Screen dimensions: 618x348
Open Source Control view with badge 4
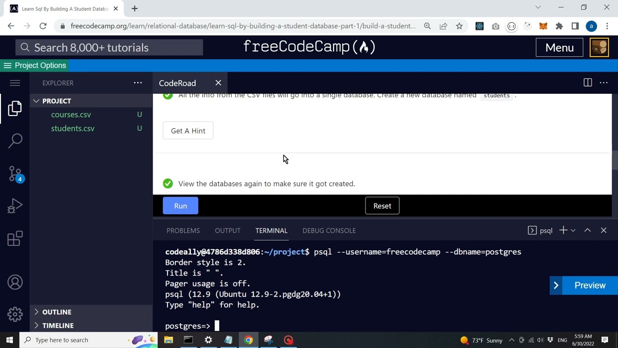[x=15, y=174]
